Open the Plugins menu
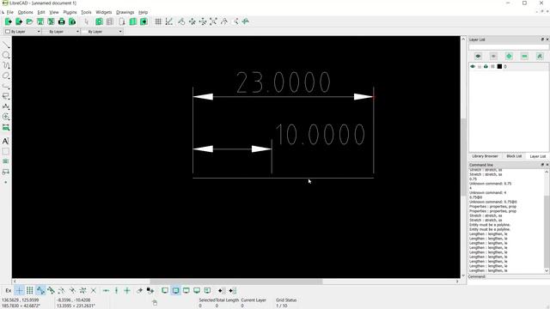550x309 pixels. pyautogui.click(x=70, y=12)
